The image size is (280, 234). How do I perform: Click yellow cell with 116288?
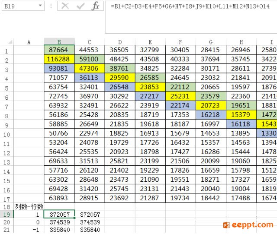click(59, 59)
